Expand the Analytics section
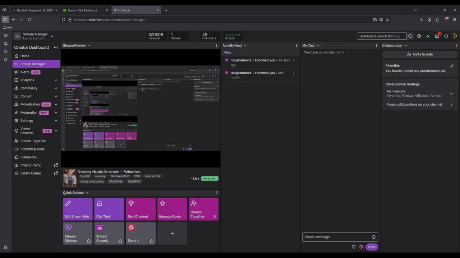Screen dimensions: 460x258 point(56,80)
